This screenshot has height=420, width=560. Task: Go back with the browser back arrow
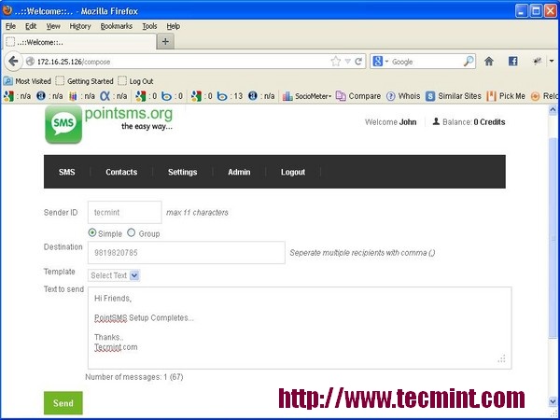click(x=13, y=62)
